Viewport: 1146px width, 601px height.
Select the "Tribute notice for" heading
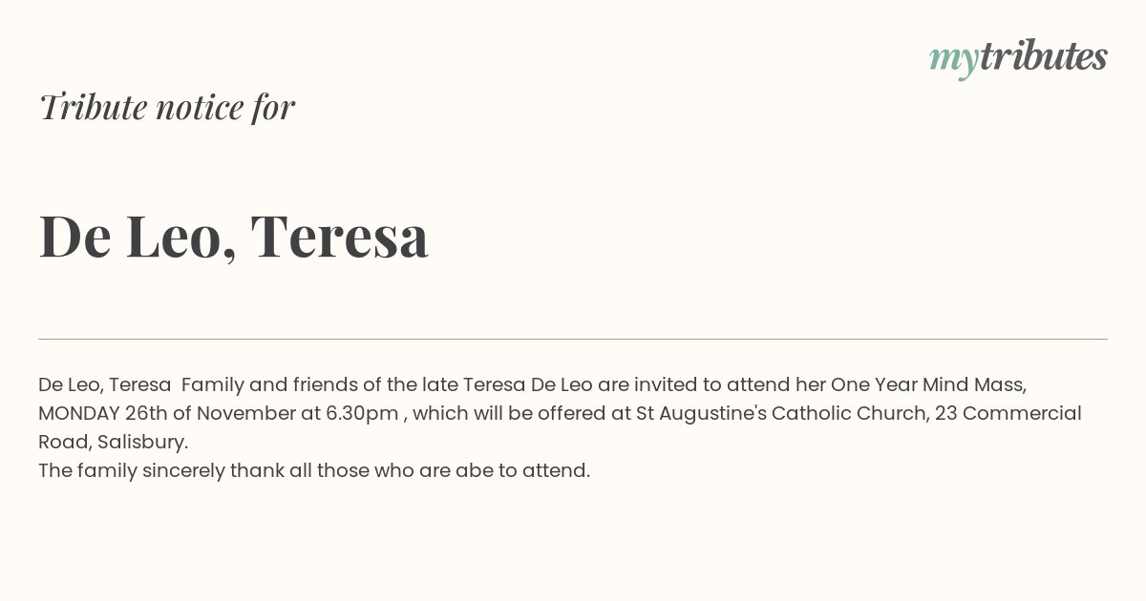[166, 107]
